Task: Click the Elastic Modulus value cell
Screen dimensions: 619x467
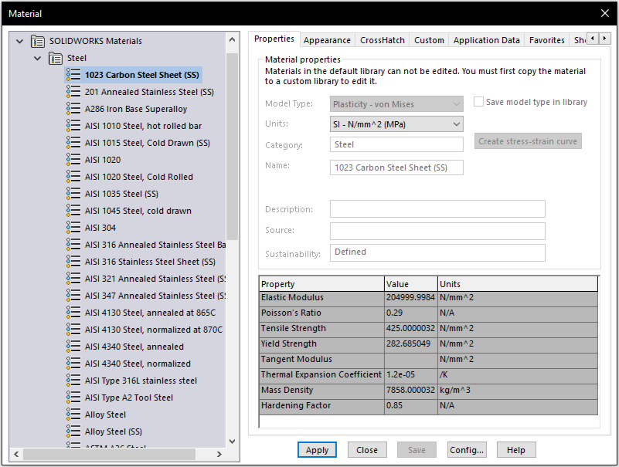Action: click(x=410, y=297)
